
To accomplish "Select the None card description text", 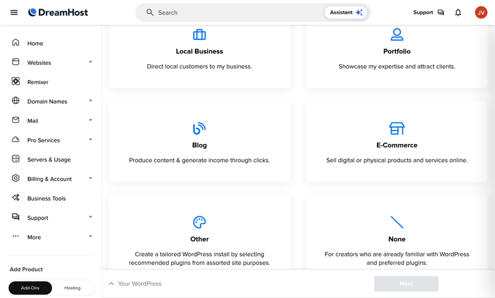I will click(x=397, y=258).
